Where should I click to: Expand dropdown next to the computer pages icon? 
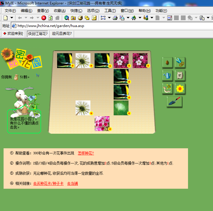point(208,18)
